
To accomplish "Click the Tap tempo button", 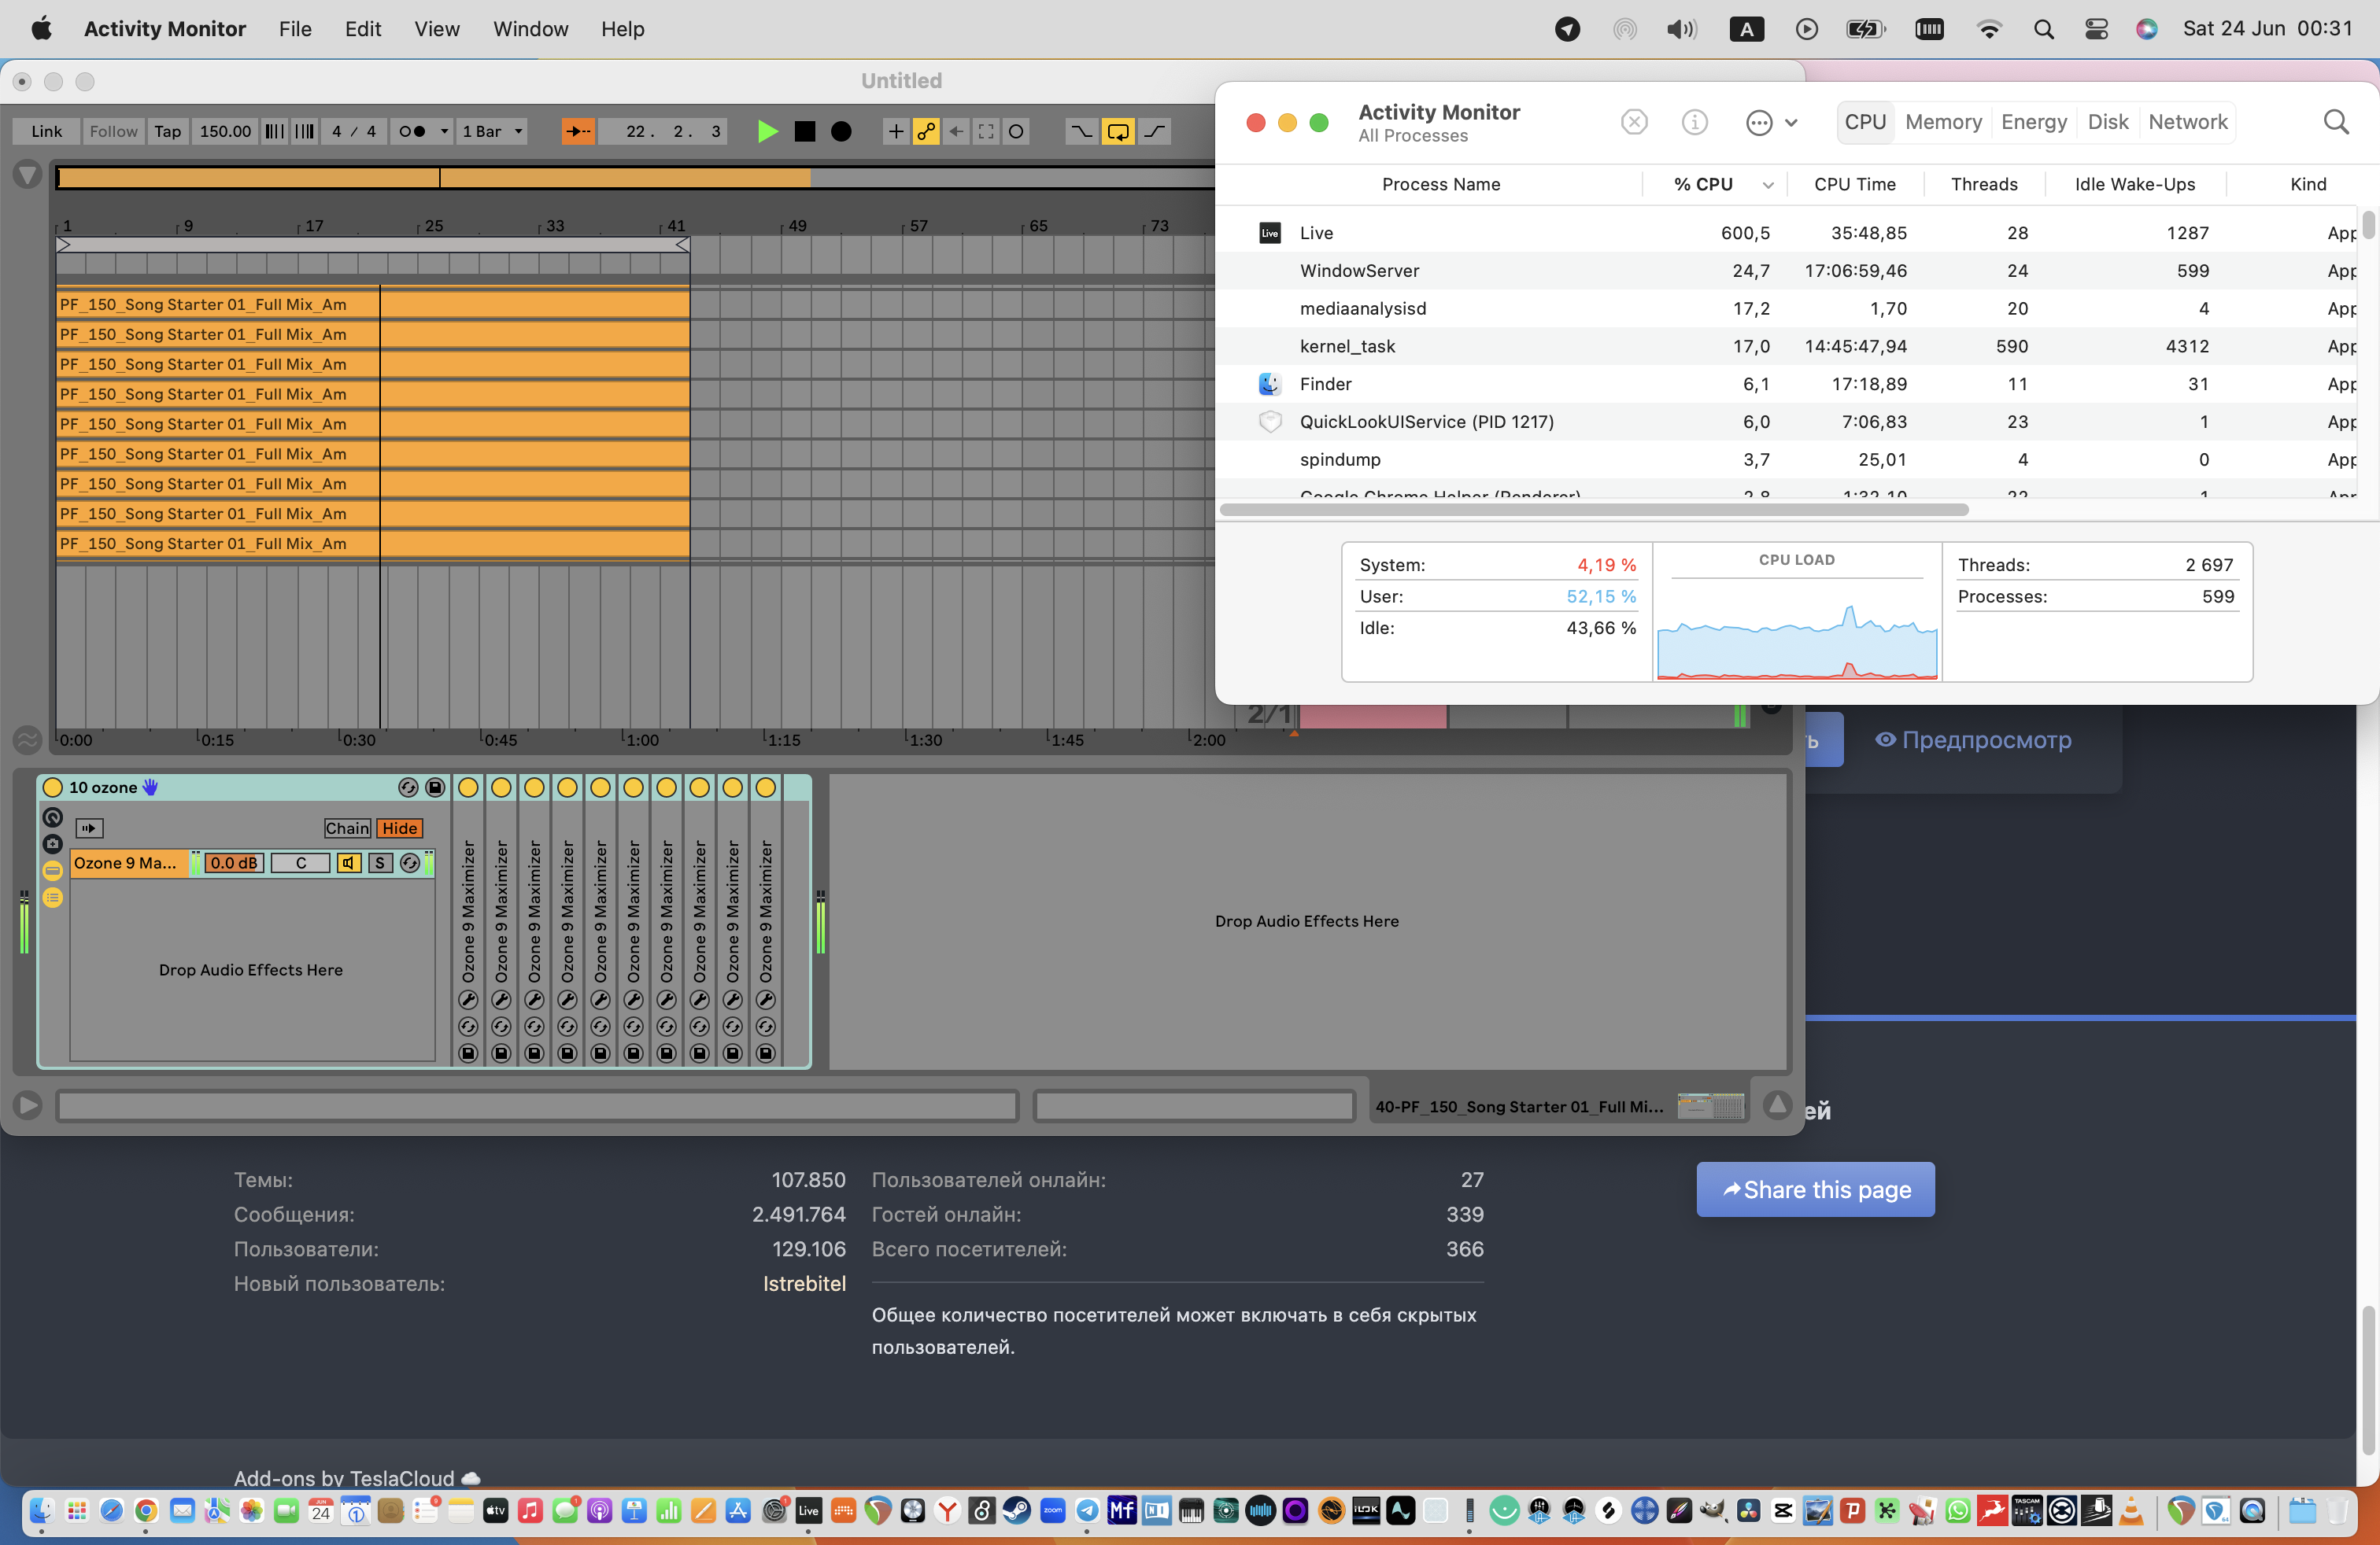I will point(167,131).
